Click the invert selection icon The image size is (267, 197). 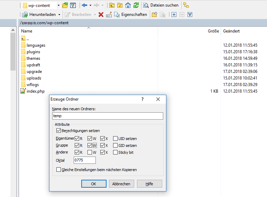(190, 15)
